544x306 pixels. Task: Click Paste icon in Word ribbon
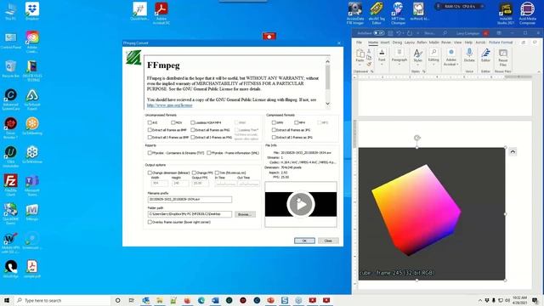point(360,54)
